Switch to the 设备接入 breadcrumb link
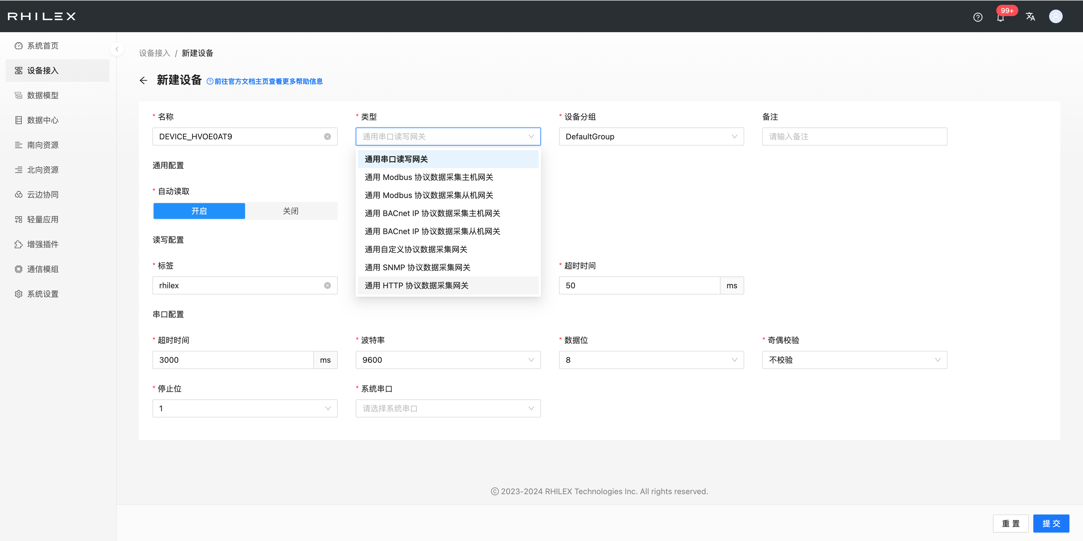 154,53
